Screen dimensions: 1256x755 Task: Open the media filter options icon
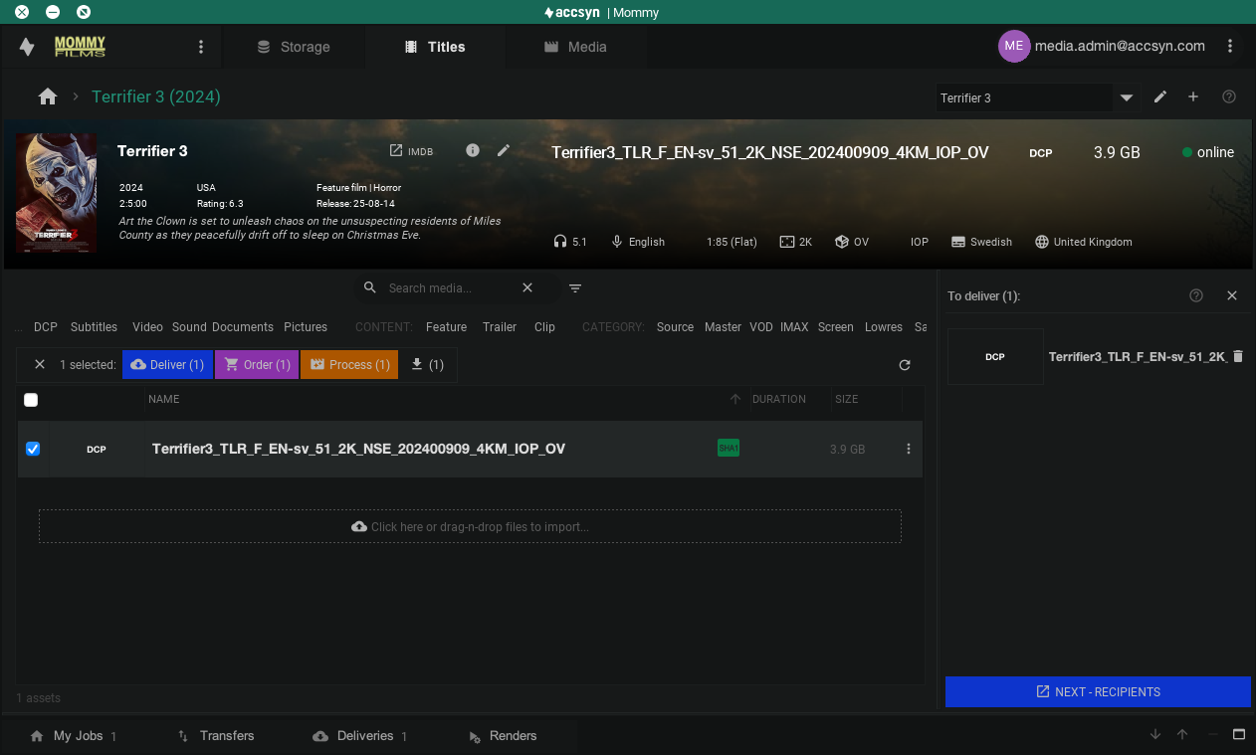[x=575, y=288]
